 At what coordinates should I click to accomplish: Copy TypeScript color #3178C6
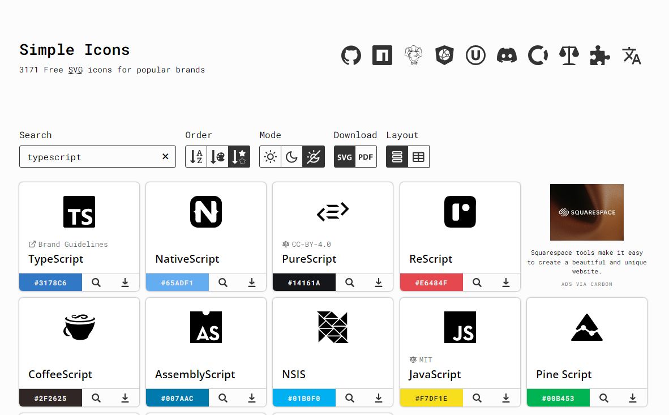[50, 283]
